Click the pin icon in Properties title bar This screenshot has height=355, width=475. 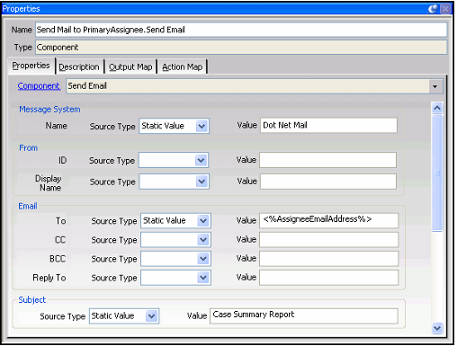tap(434, 8)
